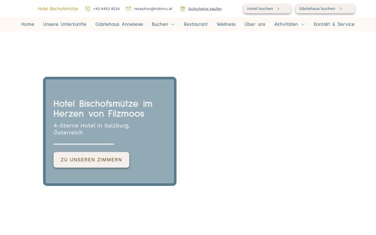Image resolution: width=376 pixels, height=235 pixels.
Task: Click the Gästehaus buchen button
Action: click(325, 9)
